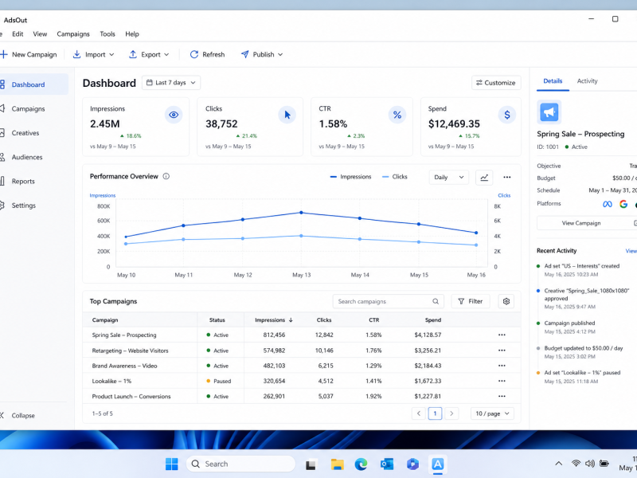Select page 1 in pagination
The width and height of the screenshot is (637, 478).
click(x=435, y=413)
